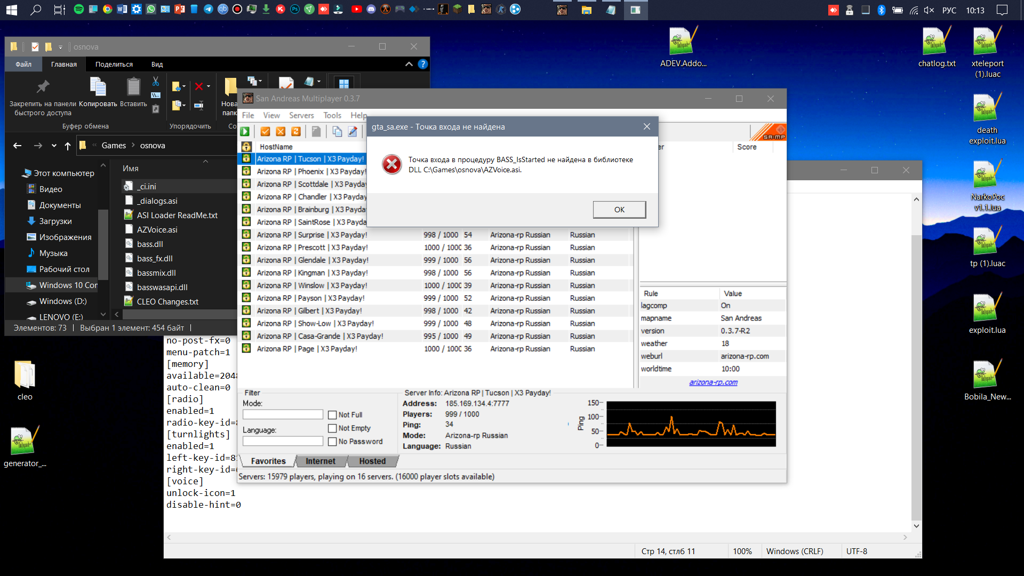Screen dimensions: 1024x576
Task: Click the green Connect play icon in SA-MP toolbar
Action: click(x=245, y=132)
